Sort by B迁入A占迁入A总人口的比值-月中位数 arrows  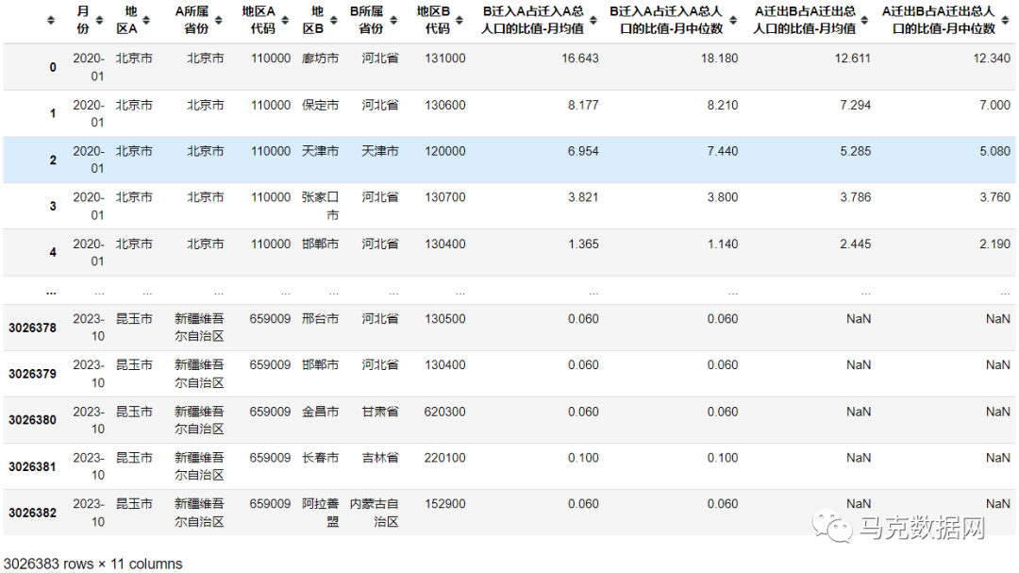point(732,20)
